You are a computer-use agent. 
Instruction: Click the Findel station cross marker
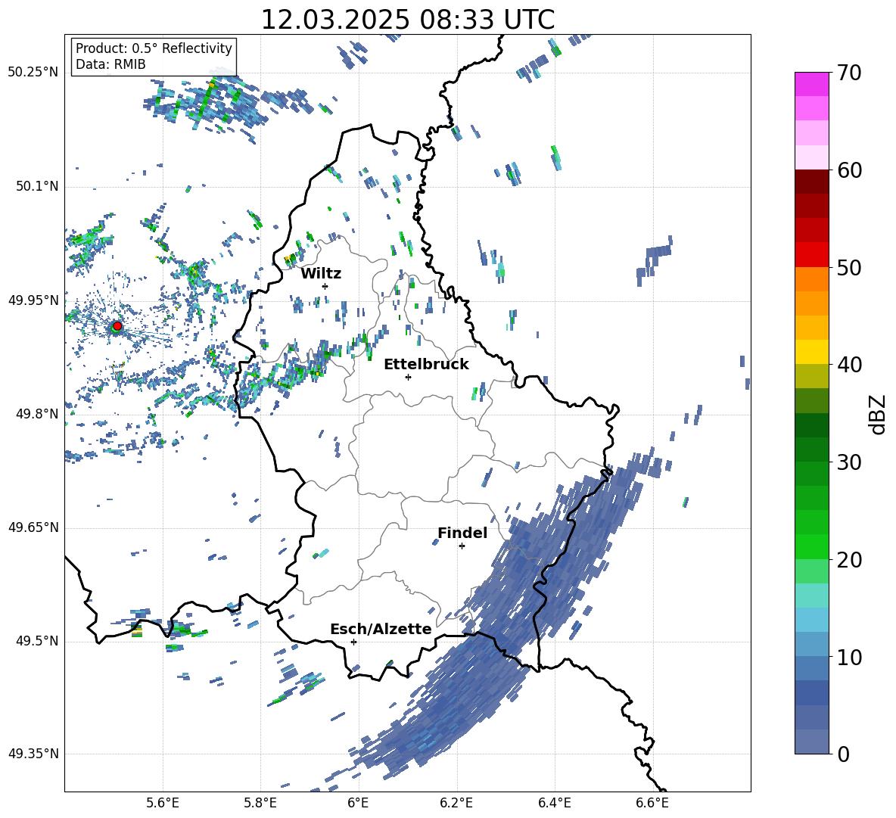click(462, 546)
